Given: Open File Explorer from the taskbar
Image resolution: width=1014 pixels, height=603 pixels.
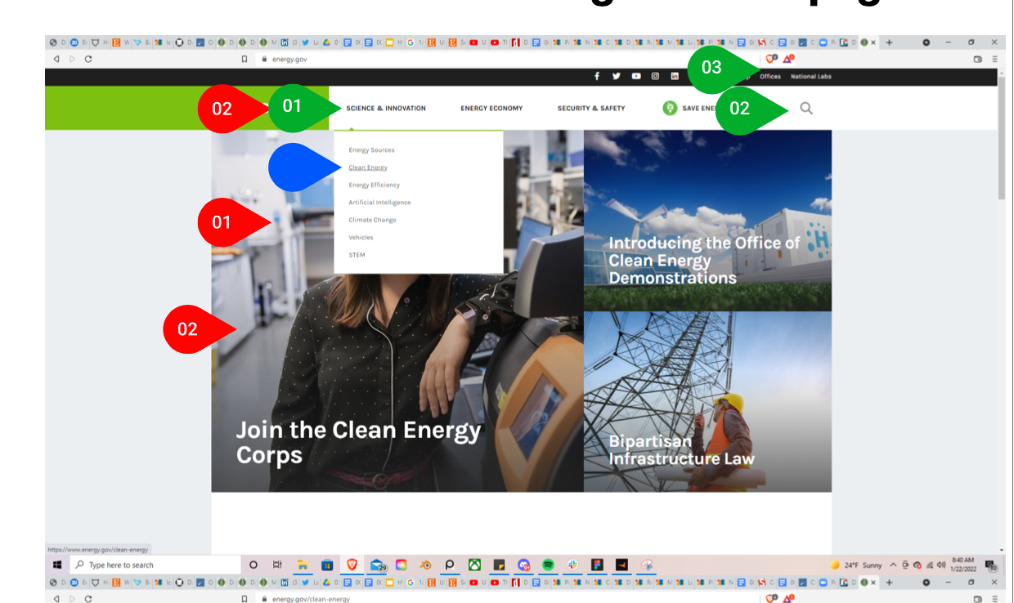Looking at the screenshot, I should [303, 565].
